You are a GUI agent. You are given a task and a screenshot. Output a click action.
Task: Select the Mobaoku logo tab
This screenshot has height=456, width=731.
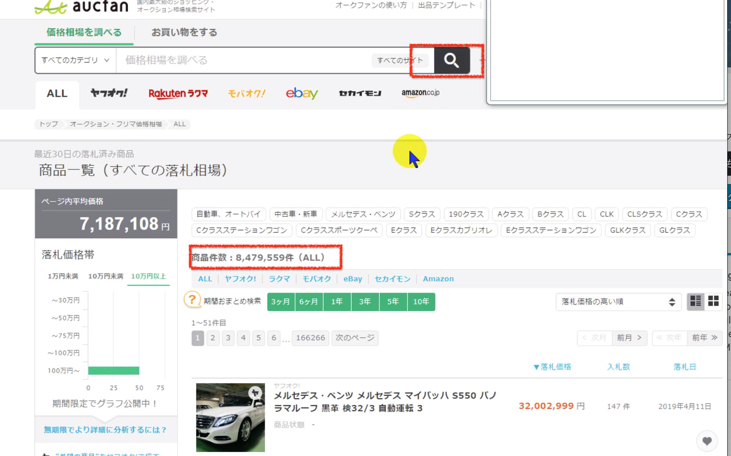246,94
